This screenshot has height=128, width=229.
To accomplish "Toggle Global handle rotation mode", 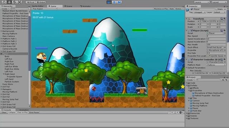I will pos(41,2).
